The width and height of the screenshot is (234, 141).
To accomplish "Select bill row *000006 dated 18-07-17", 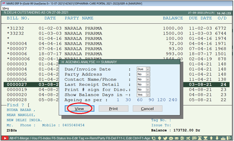I will (x=116, y=54).
